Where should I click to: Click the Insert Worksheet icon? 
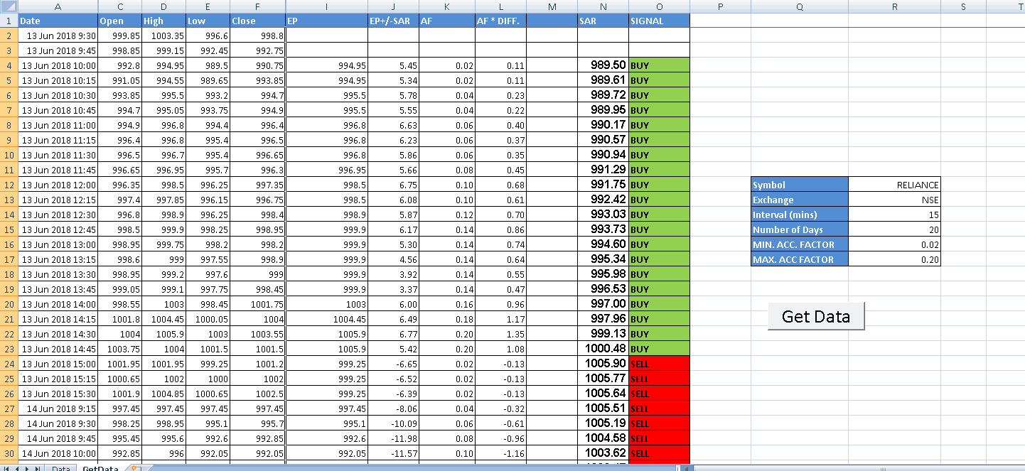click(136, 468)
